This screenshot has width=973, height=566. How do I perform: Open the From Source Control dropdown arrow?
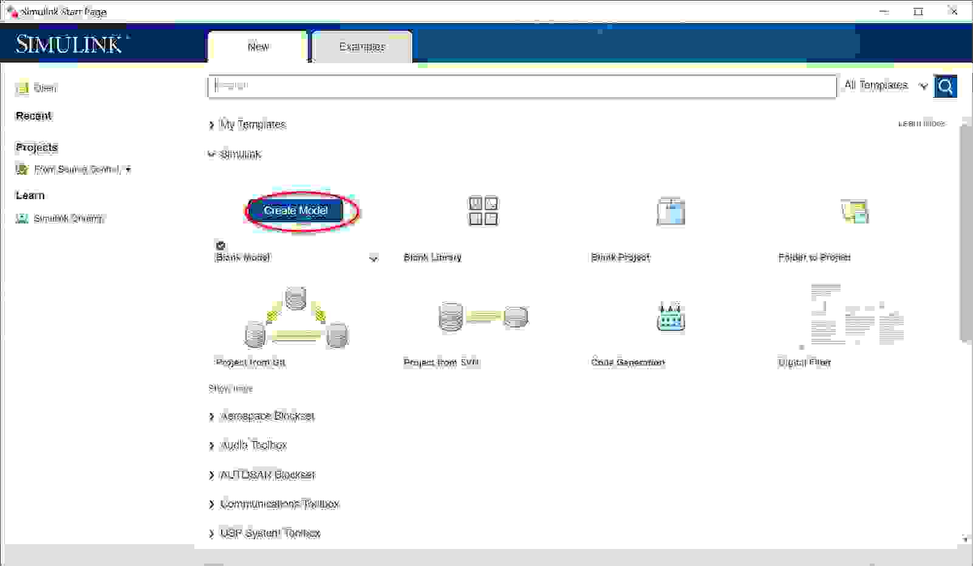tap(128, 170)
